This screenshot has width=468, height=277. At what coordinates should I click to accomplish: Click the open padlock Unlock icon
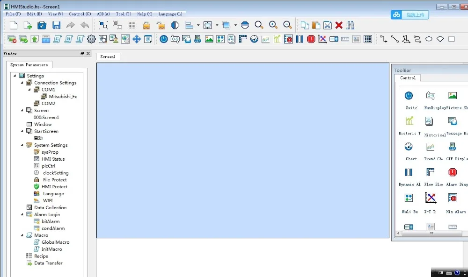coord(161,25)
